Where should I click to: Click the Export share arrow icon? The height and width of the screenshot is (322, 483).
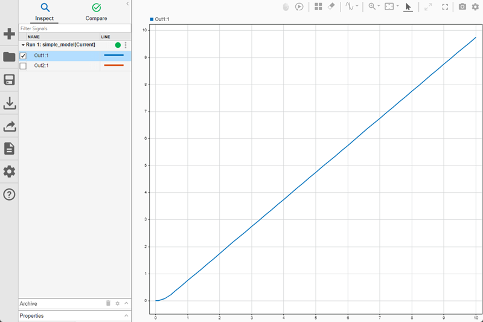pos(9,126)
